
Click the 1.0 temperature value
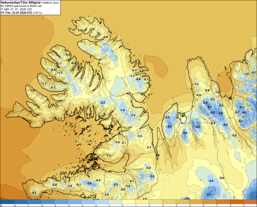[70, 174]
